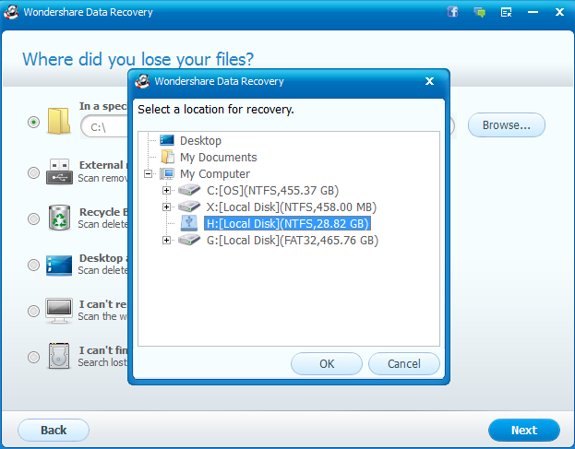Click the Wondershare logo in main title bar
Image resolution: width=575 pixels, height=449 pixels.
click(x=13, y=12)
